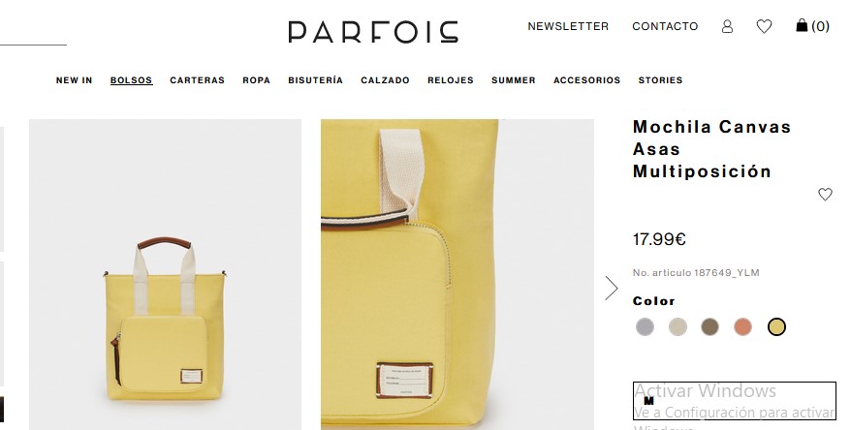Pick the brown taupe color swatch
Viewport: 851px width, 430px height.
click(709, 327)
